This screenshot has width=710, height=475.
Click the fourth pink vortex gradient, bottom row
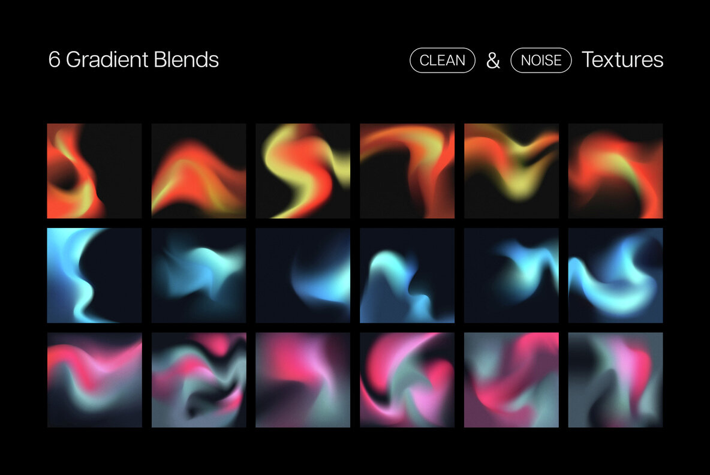[408, 379]
